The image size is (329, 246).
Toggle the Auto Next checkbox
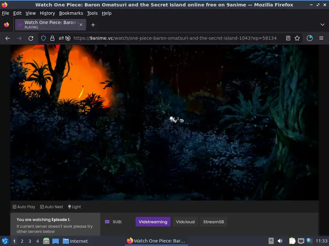click(52, 207)
